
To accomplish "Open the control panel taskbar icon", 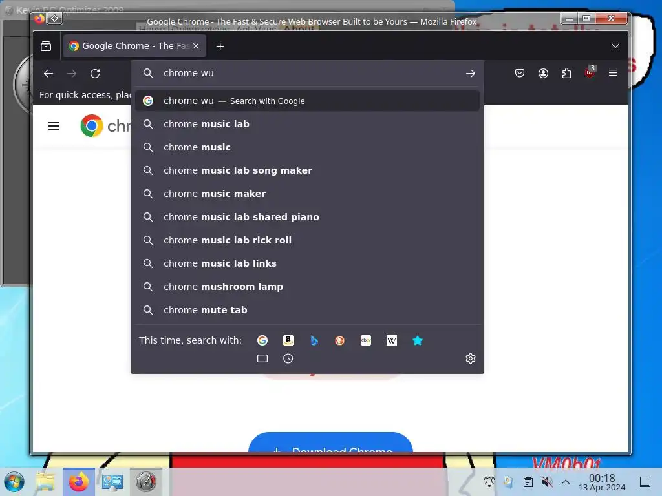I will 112,482.
